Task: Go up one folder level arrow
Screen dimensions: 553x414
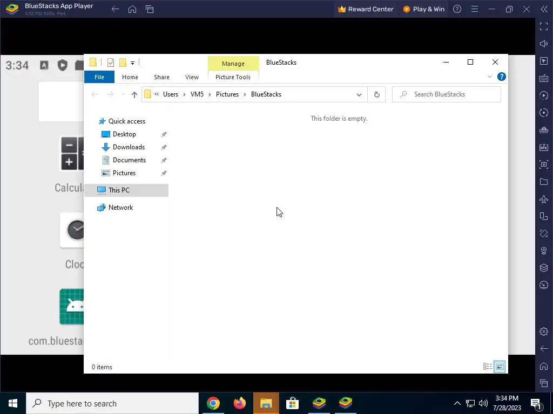Action: click(134, 94)
